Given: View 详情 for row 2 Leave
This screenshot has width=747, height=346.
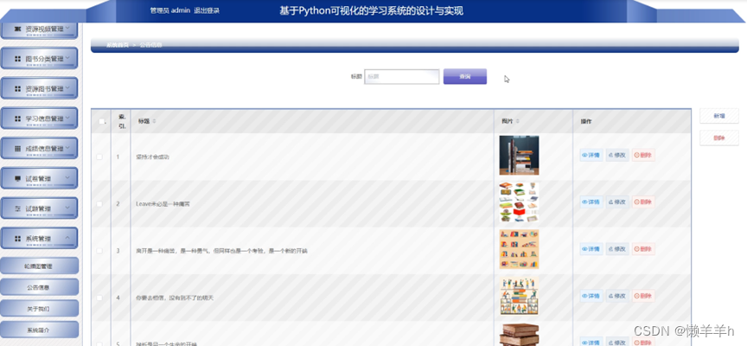Looking at the screenshot, I should pyautogui.click(x=591, y=202).
